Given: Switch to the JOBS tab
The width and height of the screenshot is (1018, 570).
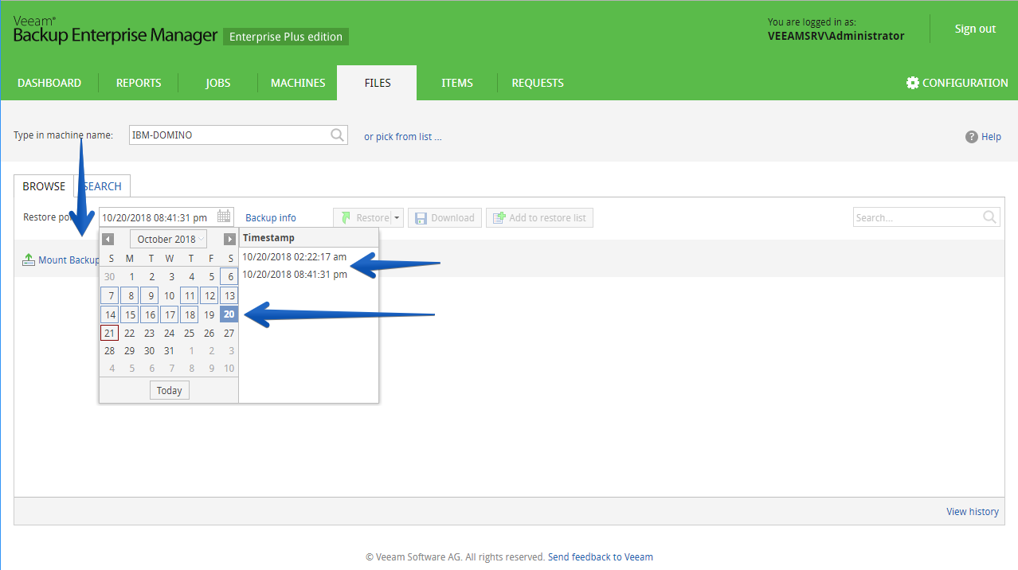Looking at the screenshot, I should click(218, 83).
